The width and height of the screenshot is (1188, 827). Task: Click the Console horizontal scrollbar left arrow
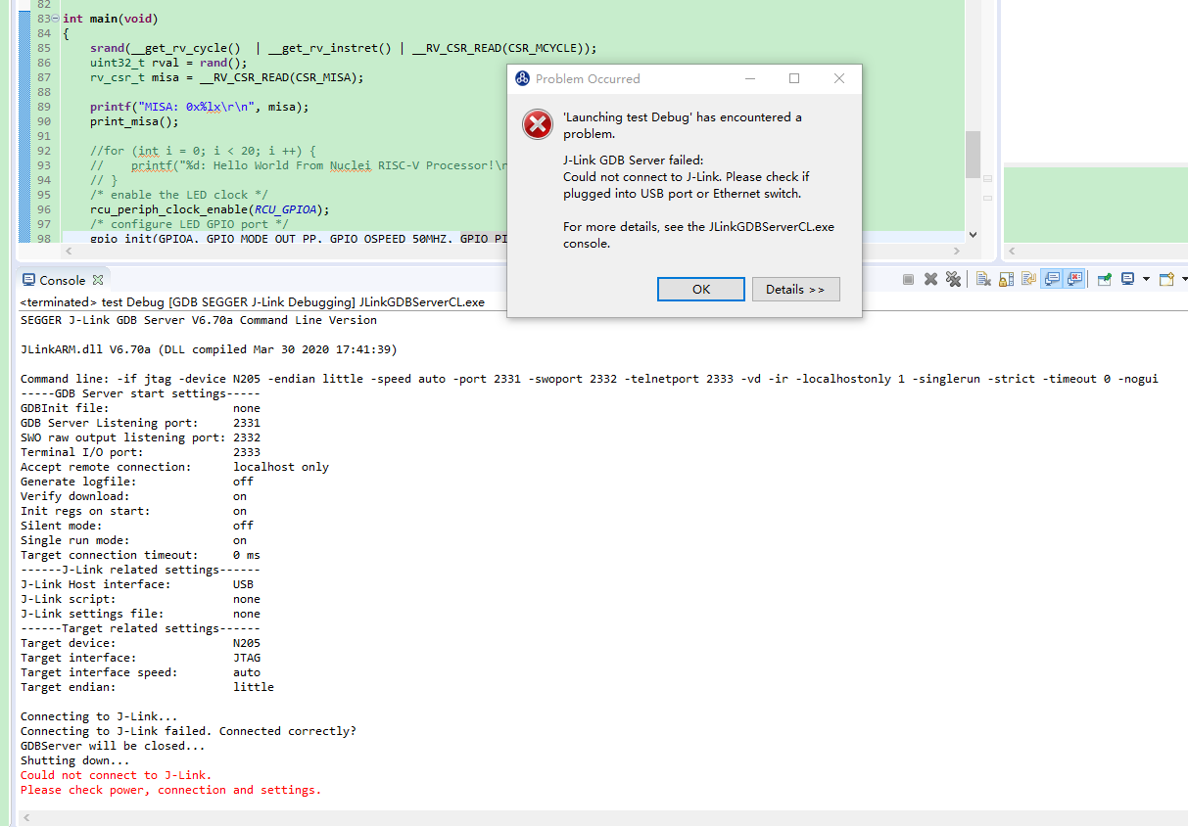(26, 817)
